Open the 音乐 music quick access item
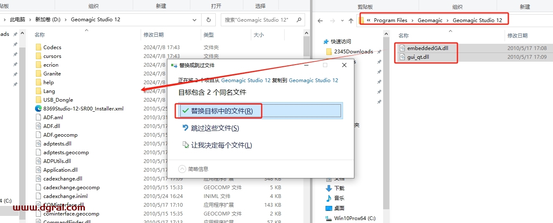 pyautogui.click(x=339, y=198)
